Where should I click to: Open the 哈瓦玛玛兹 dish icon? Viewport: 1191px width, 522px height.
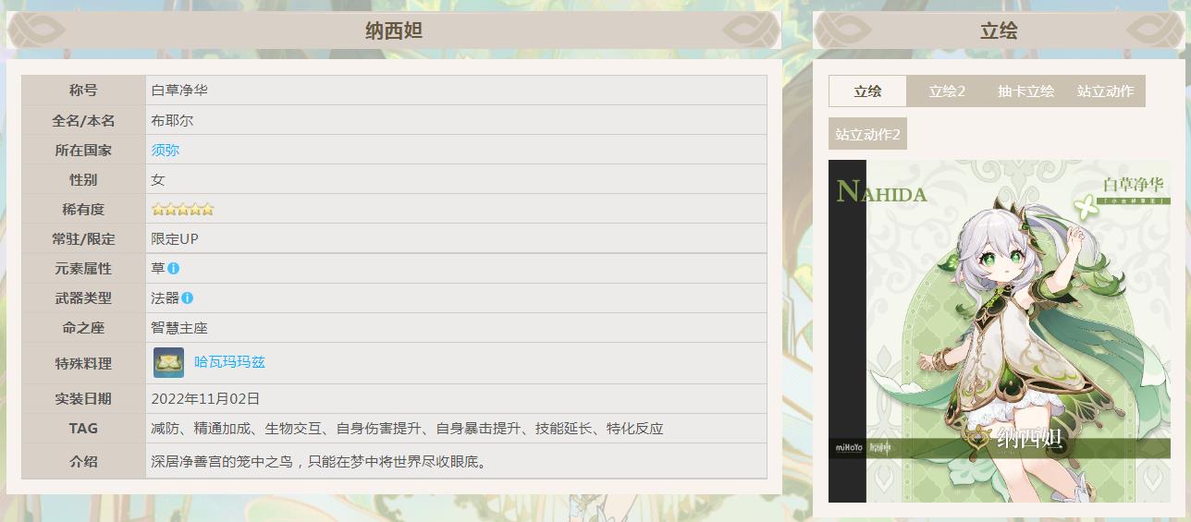point(169,362)
